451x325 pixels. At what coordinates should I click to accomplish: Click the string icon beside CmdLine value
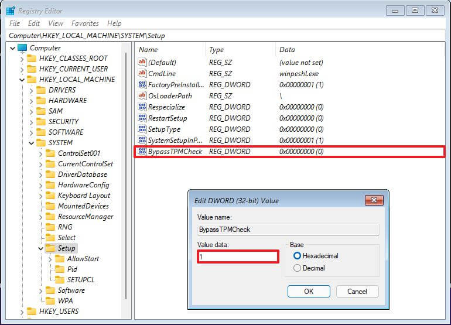click(142, 73)
